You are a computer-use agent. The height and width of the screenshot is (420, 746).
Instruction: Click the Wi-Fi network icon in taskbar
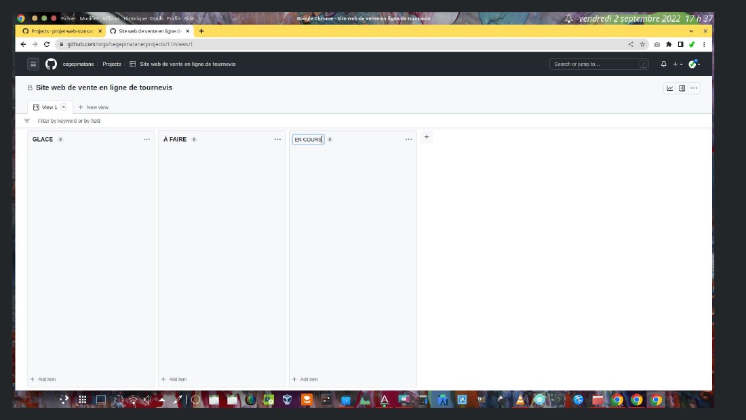(x=134, y=400)
